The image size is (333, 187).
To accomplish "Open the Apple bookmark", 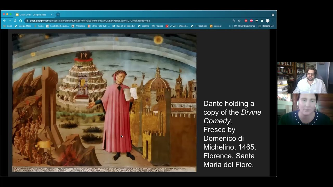I will (x=39, y=26).
